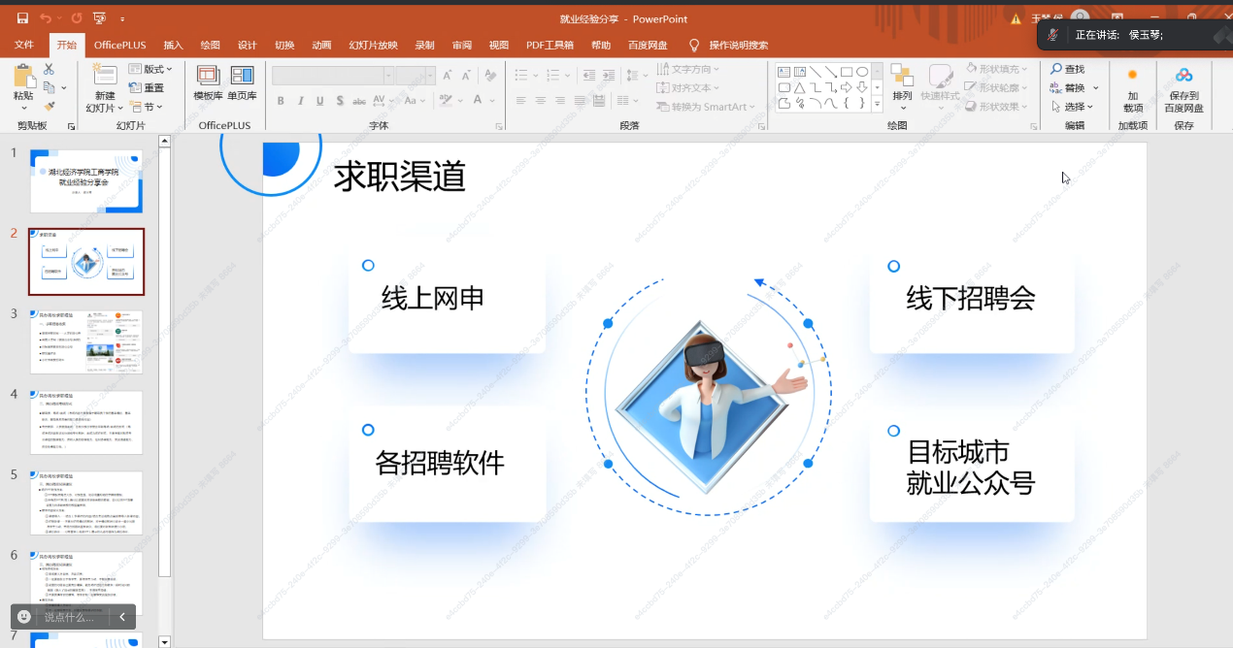1233x648 pixels.
Task: Click the 重置 reset slide button
Action: pyautogui.click(x=147, y=88)
